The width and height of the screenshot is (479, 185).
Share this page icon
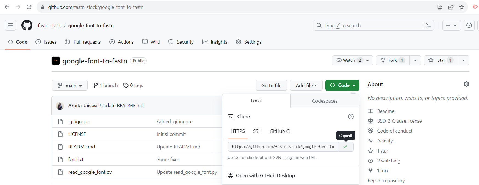pos(451,7)
